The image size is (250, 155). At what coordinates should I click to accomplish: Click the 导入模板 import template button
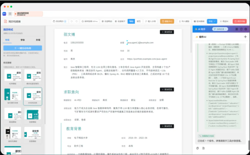pos(184,21)
